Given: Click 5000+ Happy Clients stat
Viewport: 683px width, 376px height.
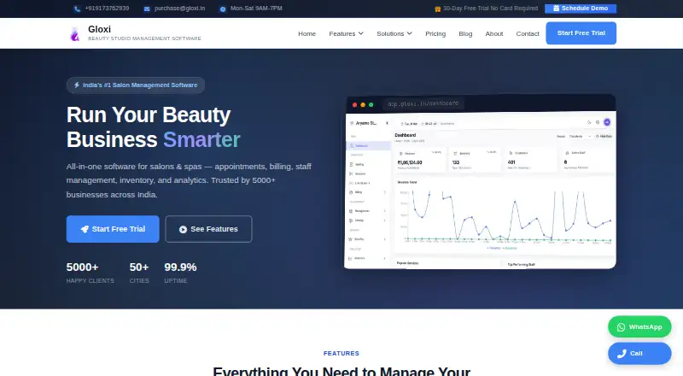Looking at the screenshot, I should [x=90, y=273].
